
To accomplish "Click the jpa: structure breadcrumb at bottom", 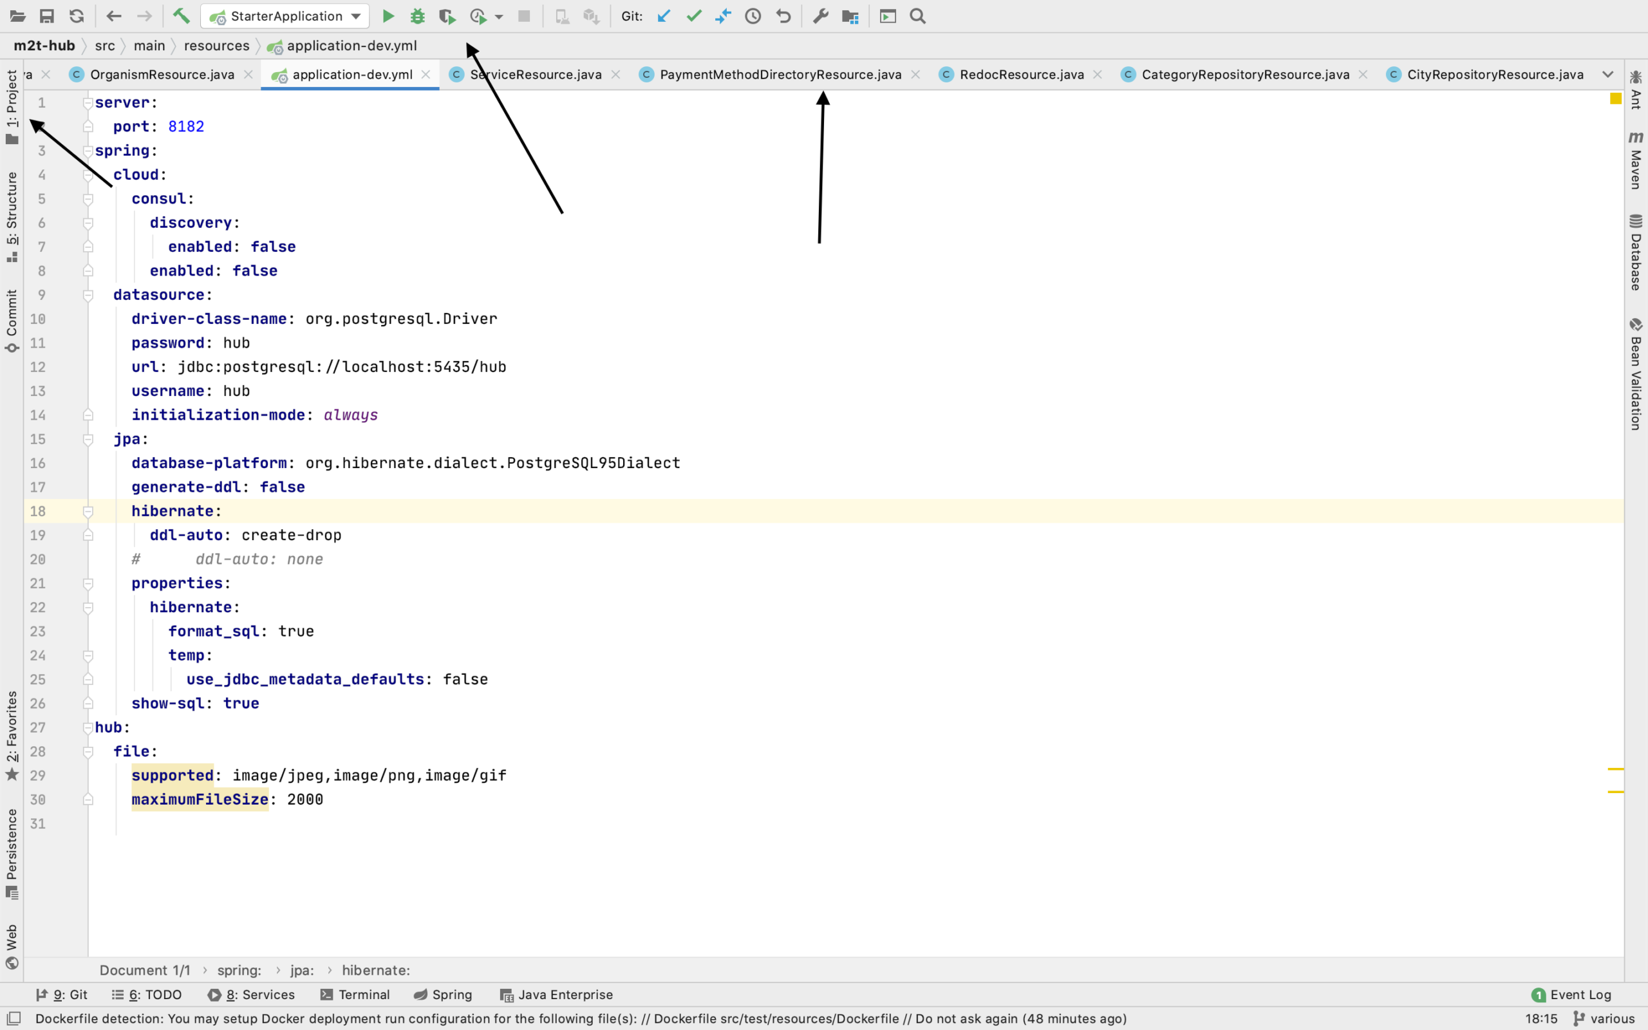I will coord(302,970).
